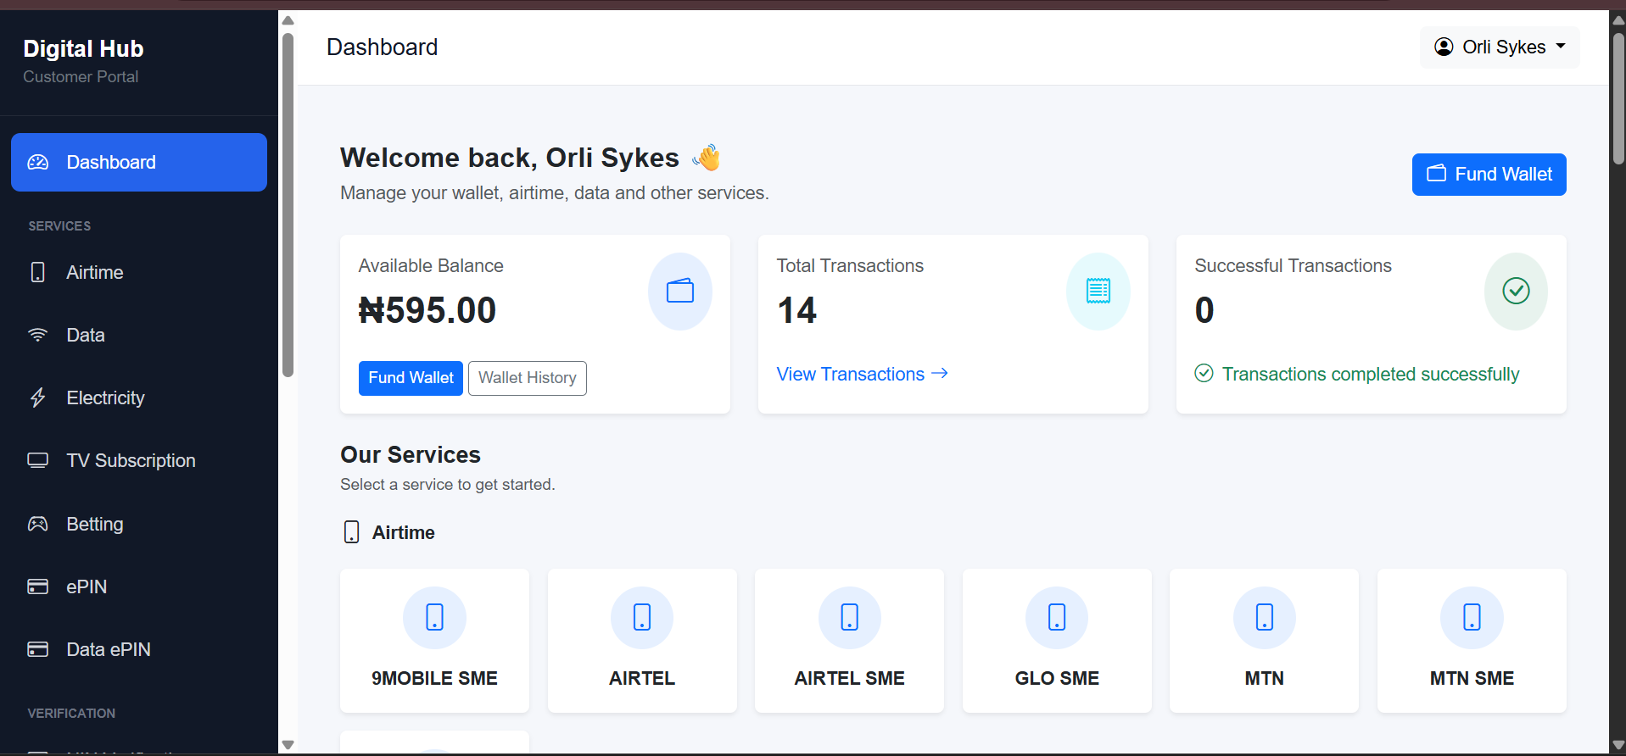Open Wallet History
This screenshot has height=756, width=1626.
point(528,378)
